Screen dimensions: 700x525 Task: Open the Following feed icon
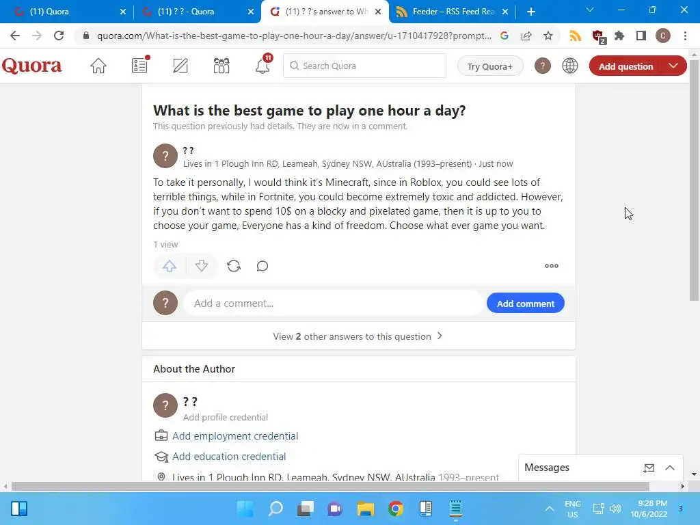pos(139,65)
